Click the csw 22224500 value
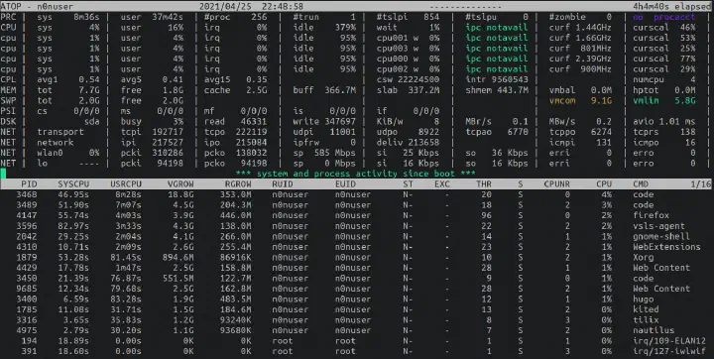The height and width of the screenshot is (359, 714). coord(408,79)
